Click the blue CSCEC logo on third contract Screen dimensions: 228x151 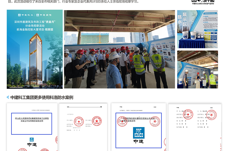(x=139, y=133)
